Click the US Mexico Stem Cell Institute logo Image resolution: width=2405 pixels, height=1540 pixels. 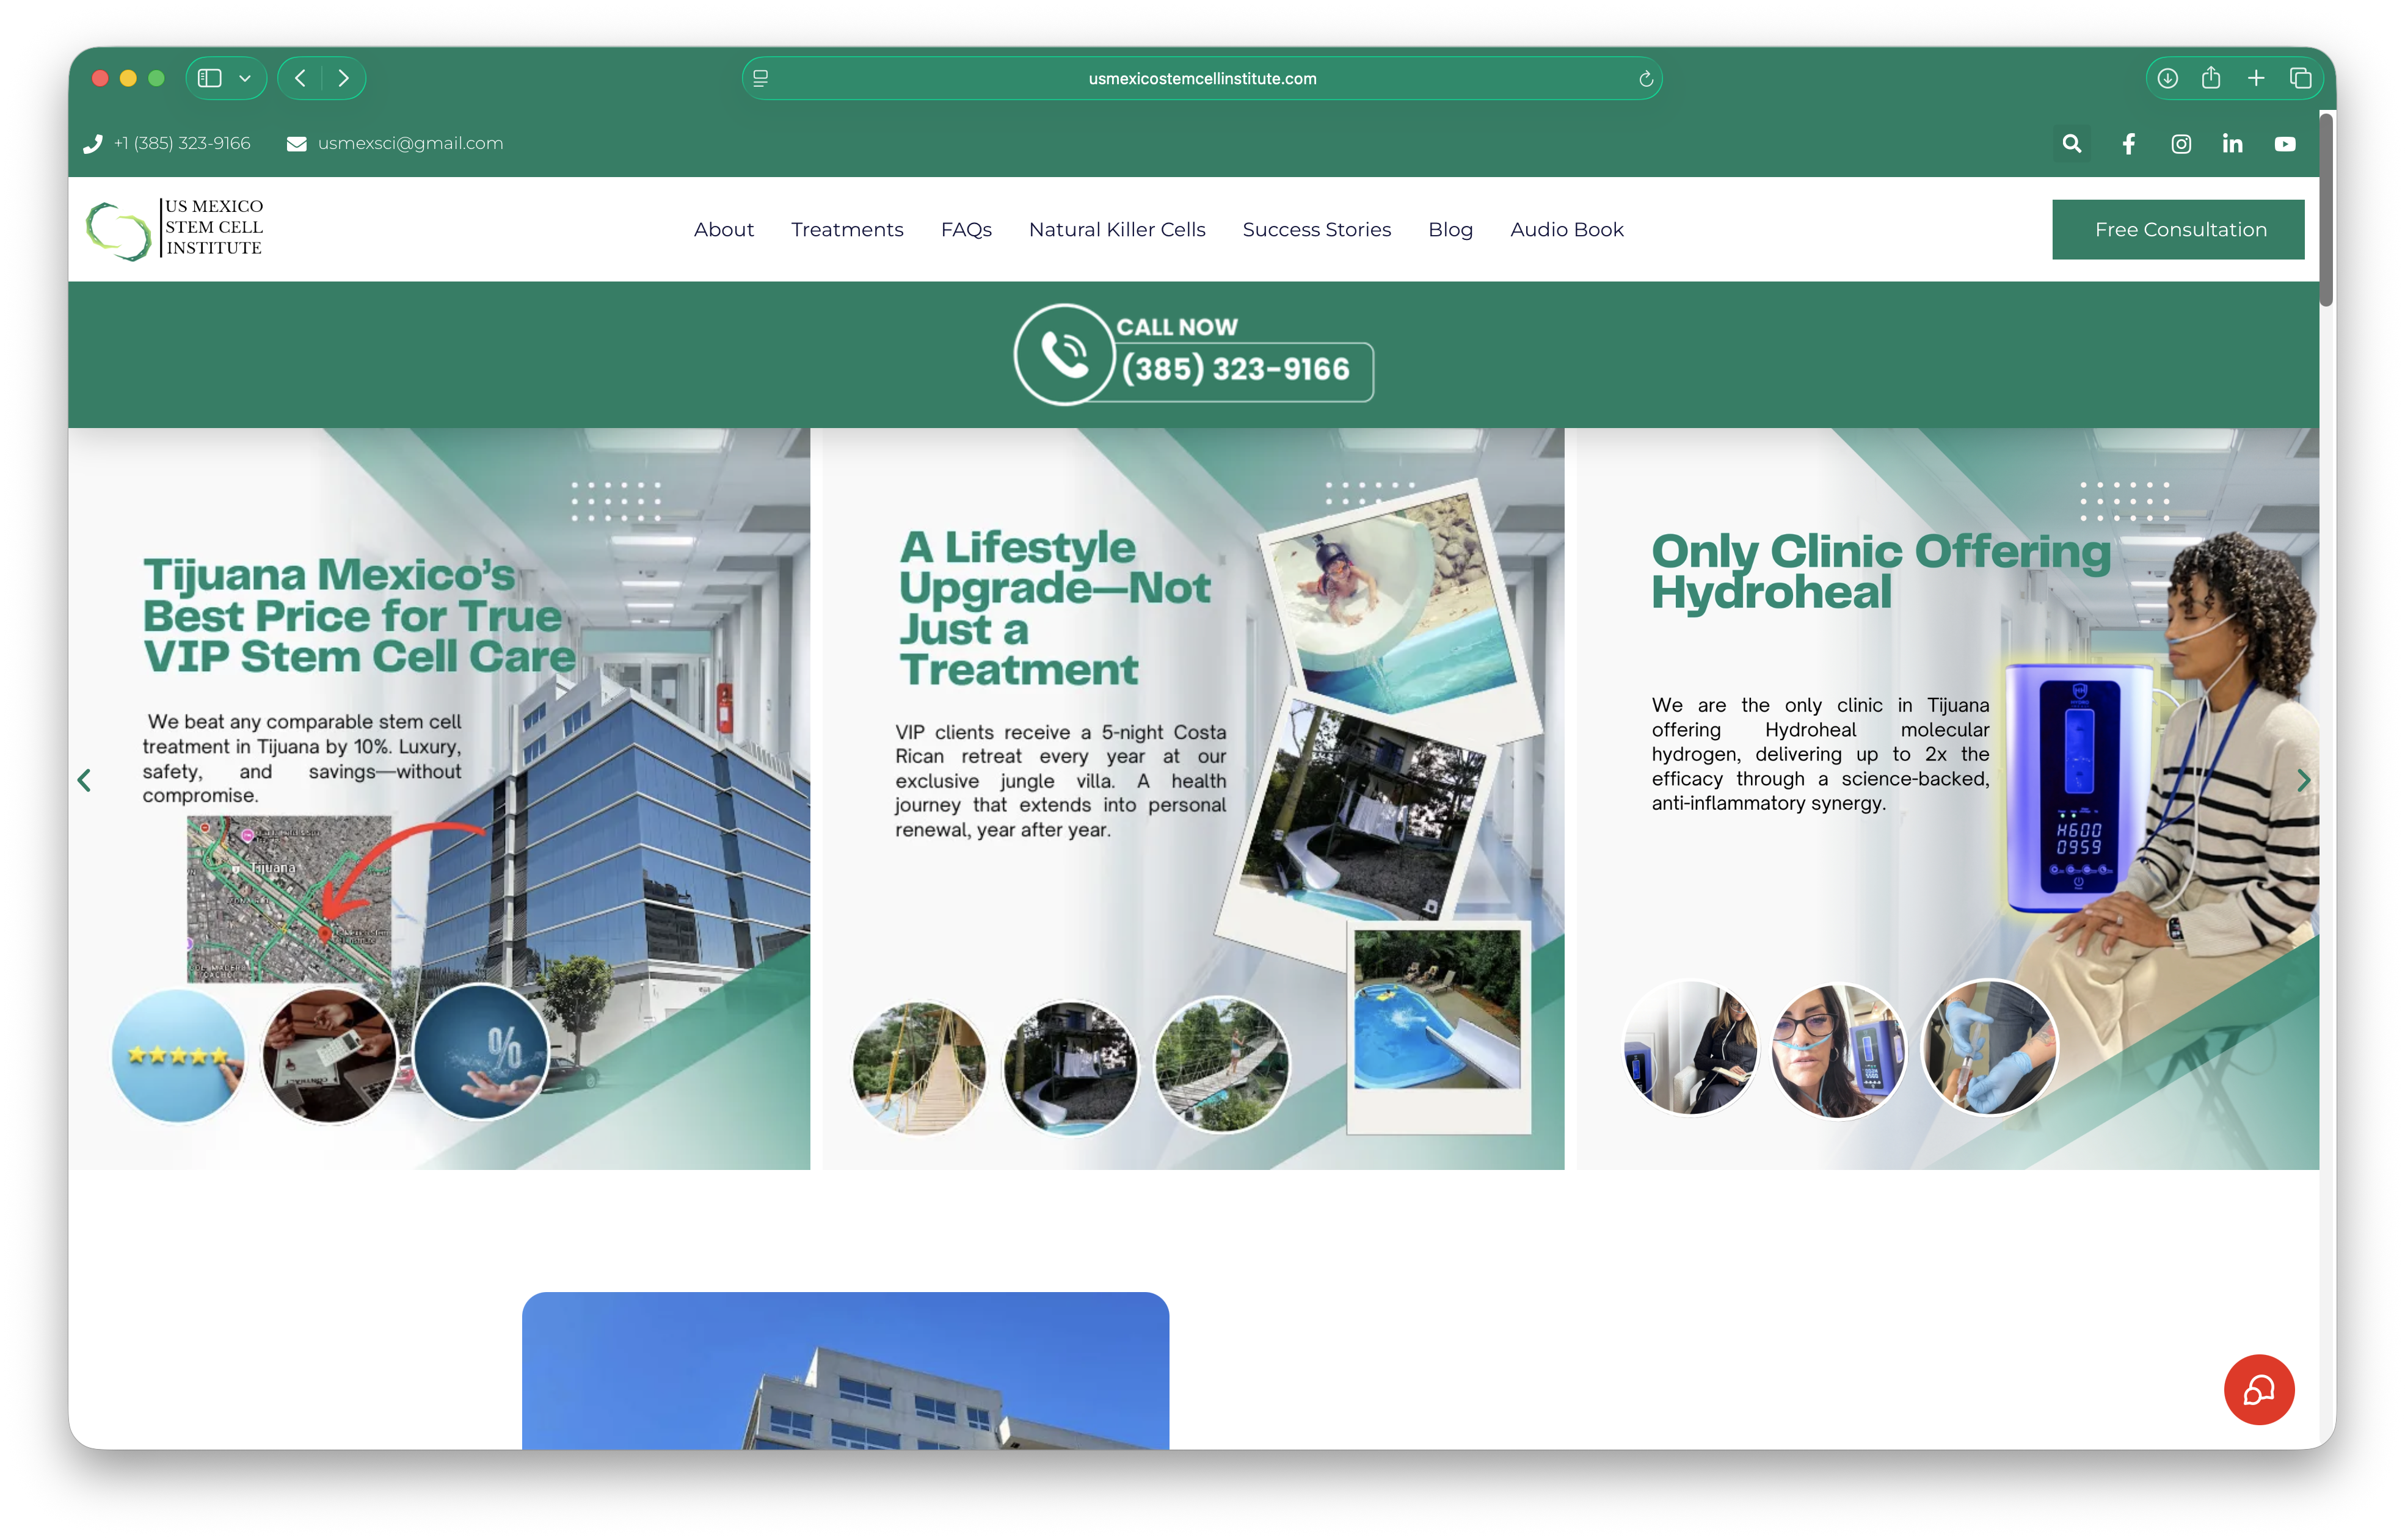pos(175,229)
